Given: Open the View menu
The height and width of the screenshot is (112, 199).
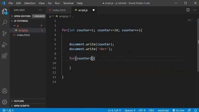Looking at the screenshot, I should coord(42,3).
